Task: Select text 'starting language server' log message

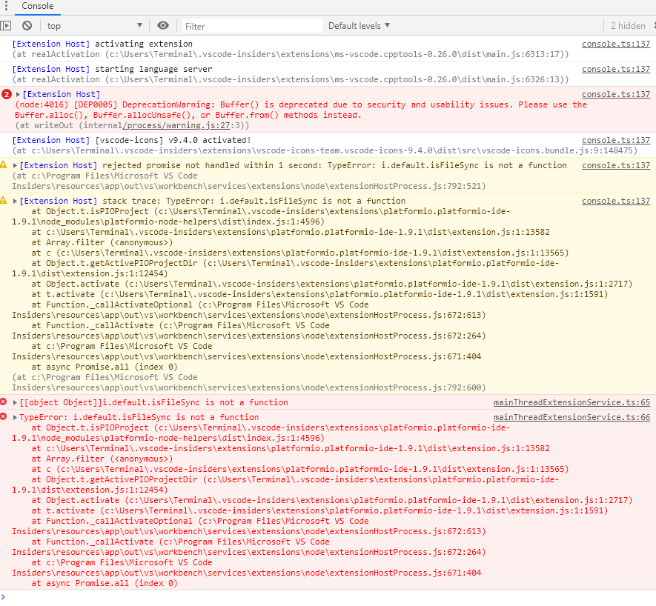Action: coord(153,69)
